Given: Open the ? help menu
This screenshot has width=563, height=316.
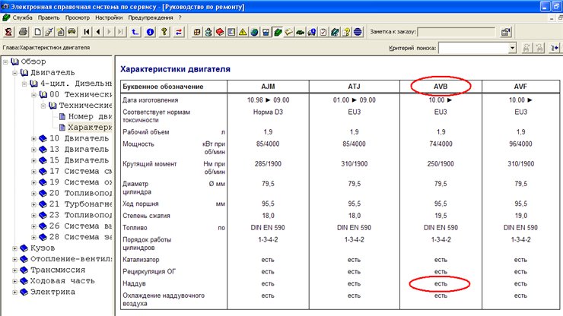Looking at the screenshot, I should click(x=180, y=17).
